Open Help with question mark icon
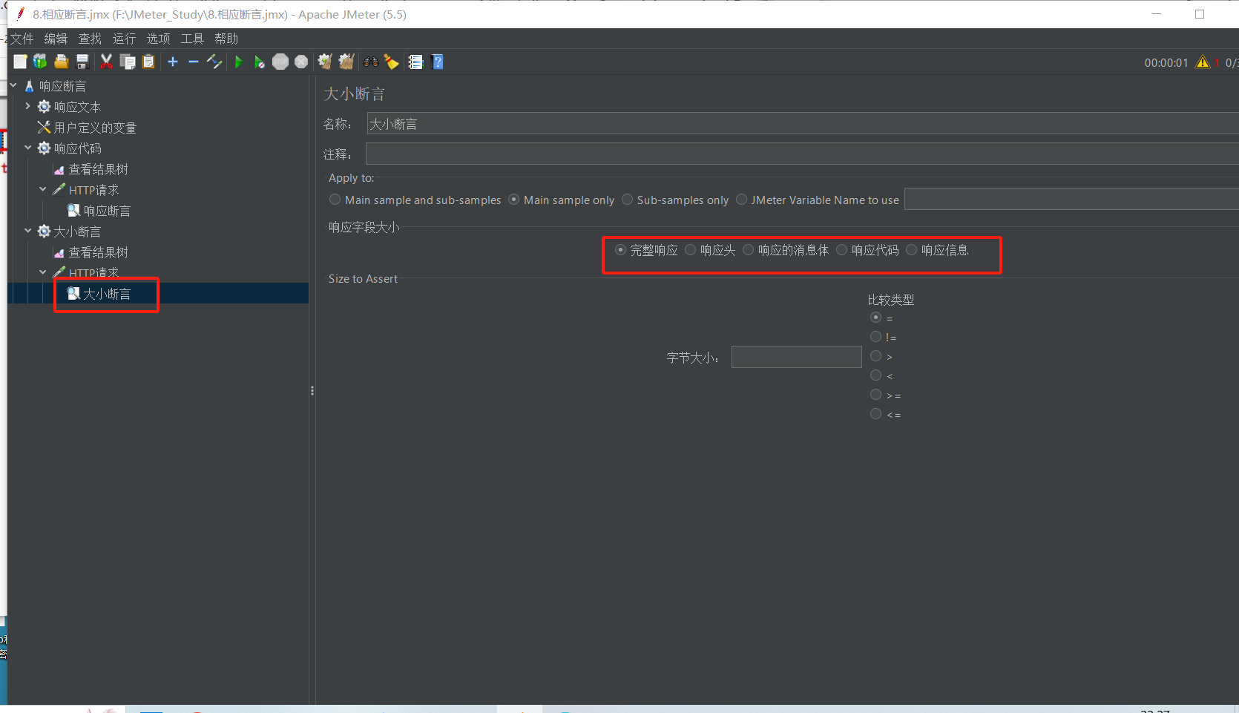1239x713 pixels. (437, 62)
